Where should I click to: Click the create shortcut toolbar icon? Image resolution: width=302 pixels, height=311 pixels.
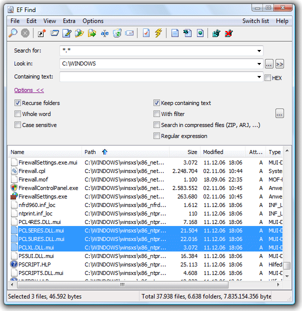click(41, 33)
